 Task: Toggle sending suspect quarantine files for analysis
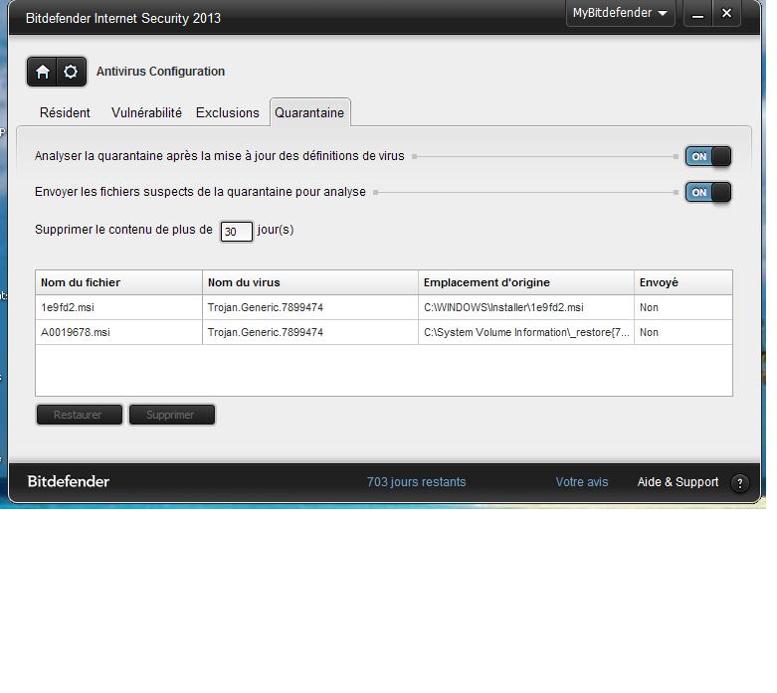pos(707,192)
